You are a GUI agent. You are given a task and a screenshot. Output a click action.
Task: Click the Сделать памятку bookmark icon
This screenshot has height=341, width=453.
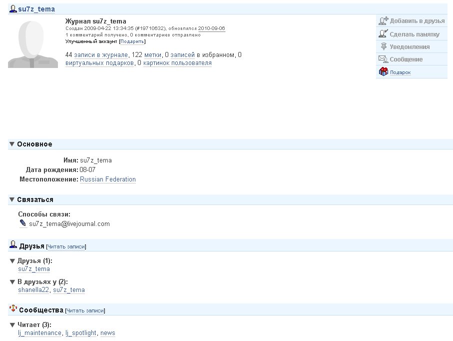click(383, 34)
